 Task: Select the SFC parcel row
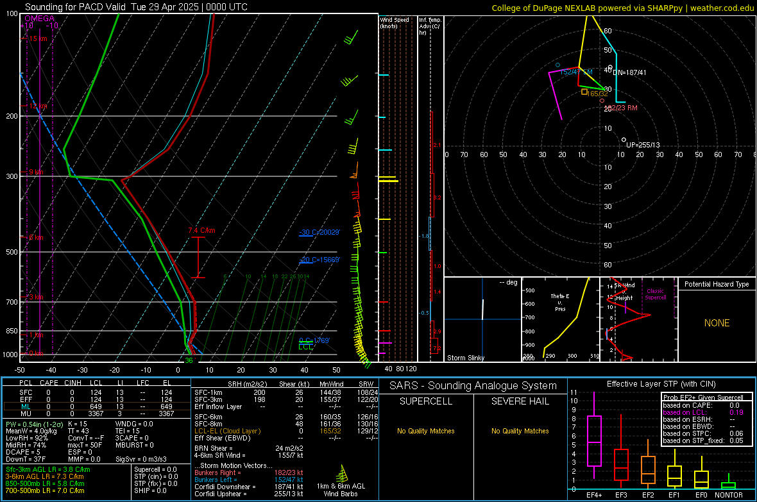tap(96, 392)
